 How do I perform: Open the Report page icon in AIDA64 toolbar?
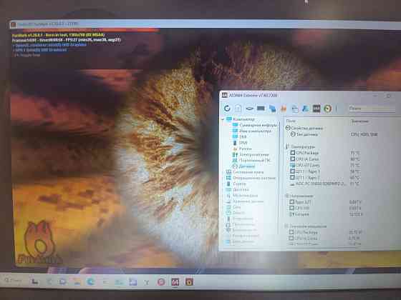pyautogui.click(x=238, y=109)
